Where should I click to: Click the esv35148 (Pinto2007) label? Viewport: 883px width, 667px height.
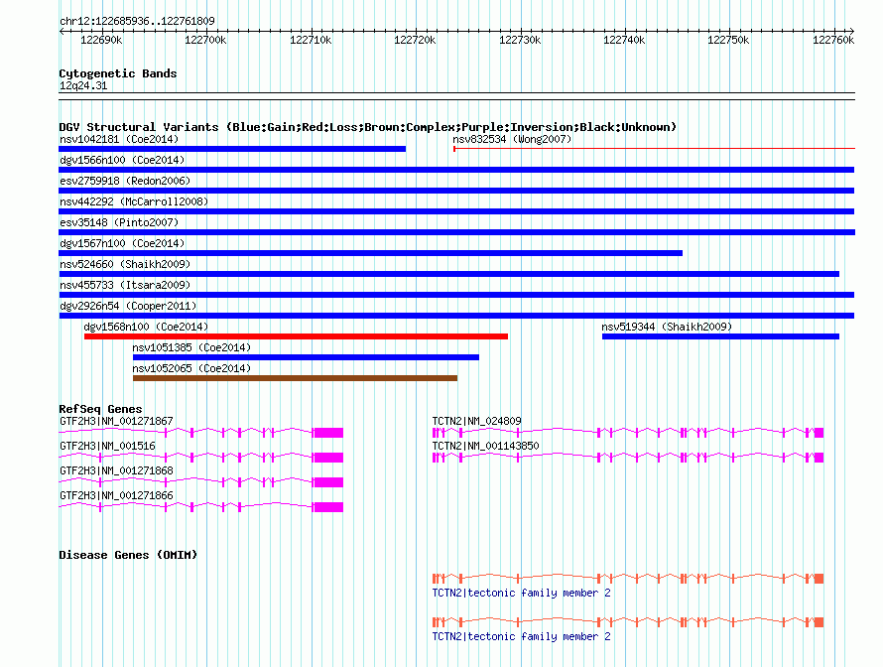pyautogui.click(x=119, y=222)
